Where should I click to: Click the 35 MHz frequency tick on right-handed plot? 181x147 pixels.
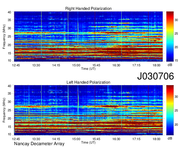click(x=10, y=20)
